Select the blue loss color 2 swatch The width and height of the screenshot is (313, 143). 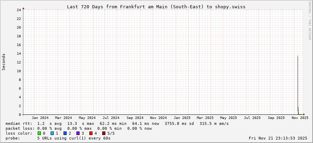(x=65, y=133)
